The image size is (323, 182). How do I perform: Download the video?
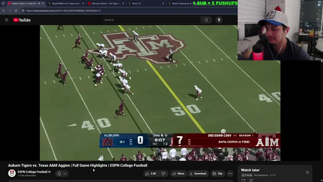[198, 174]
